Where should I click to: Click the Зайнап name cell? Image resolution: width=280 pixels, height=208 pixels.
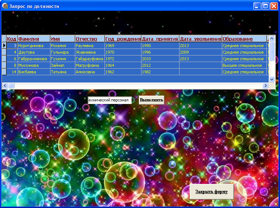point(63,65)
